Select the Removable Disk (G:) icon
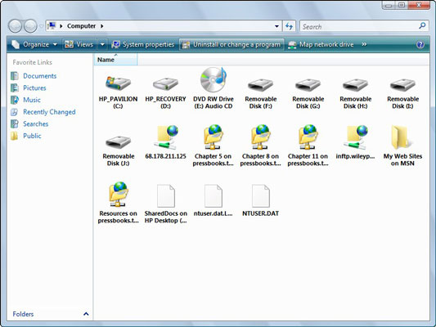This screenshot has width=436, height=327. (x=308, y=84)
